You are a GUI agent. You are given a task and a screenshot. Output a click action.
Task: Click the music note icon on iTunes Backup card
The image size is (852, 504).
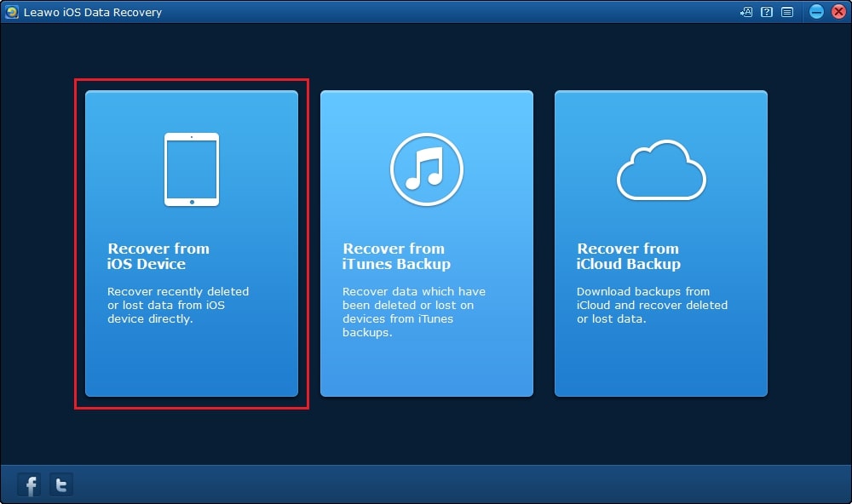(426, 169)
